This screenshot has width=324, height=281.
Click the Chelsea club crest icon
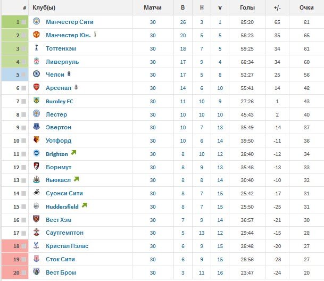[36, 74]
